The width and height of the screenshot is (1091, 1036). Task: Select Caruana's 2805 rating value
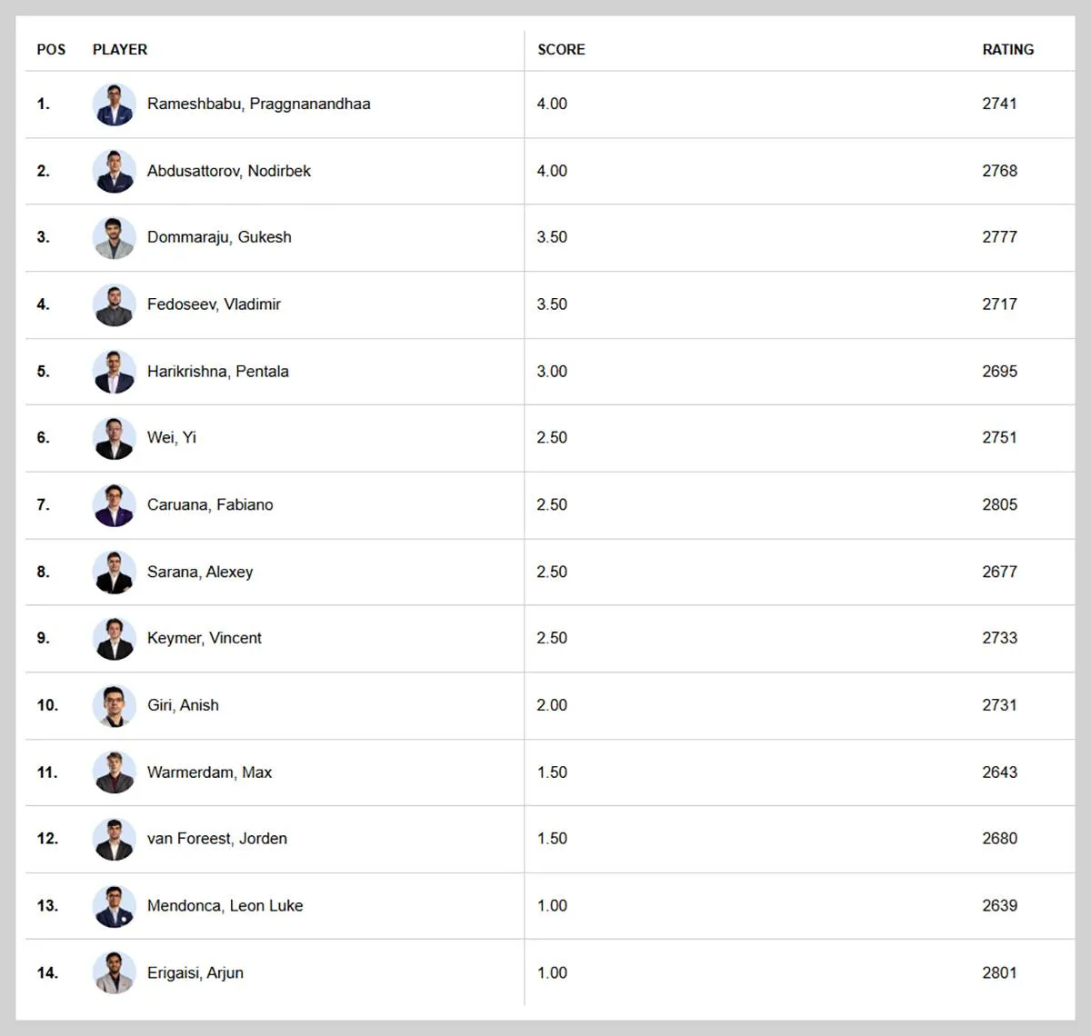tap(999, 505)
